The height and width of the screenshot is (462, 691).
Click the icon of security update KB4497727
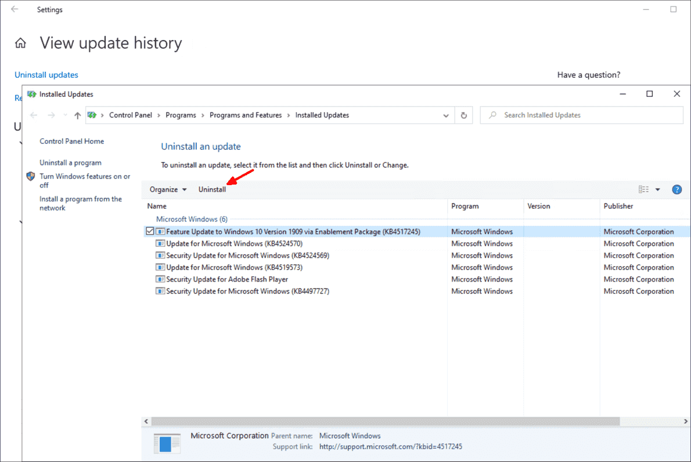(x=160, y=291)
